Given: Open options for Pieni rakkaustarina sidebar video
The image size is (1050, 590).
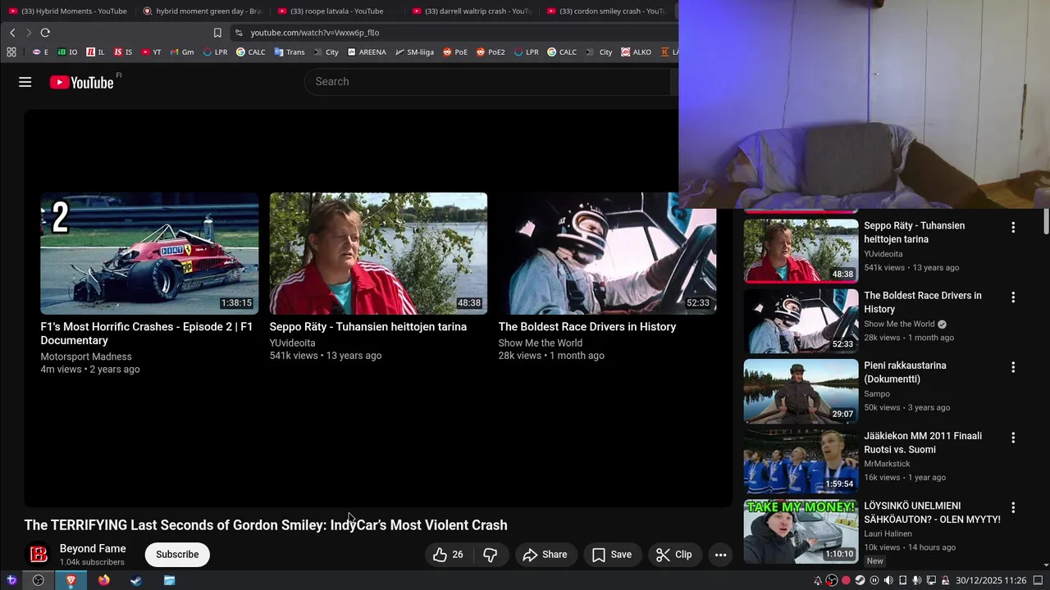Looking at the screenshot, I should click(1013, 367).
